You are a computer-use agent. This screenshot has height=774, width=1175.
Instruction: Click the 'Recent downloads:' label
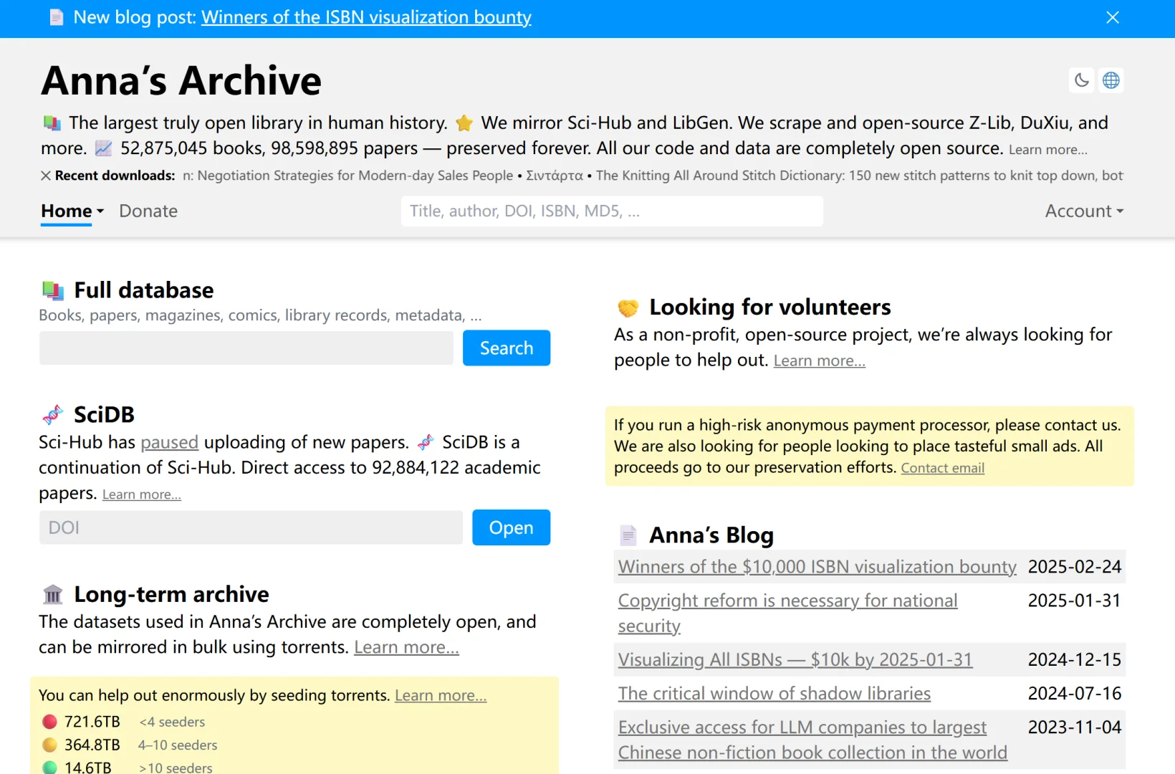[x=115, y=176]
